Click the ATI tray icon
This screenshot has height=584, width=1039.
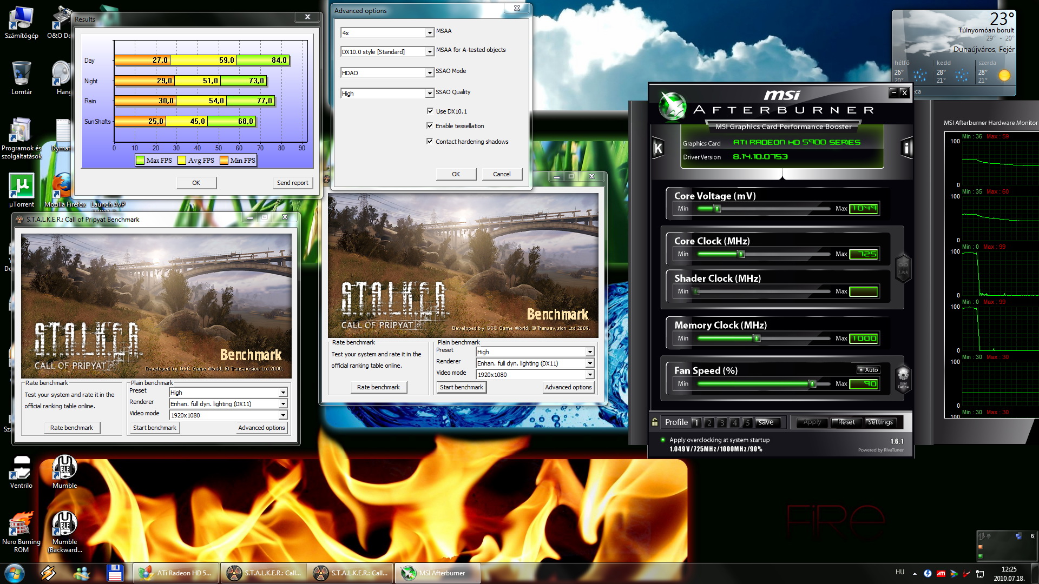[x=941, y=574]
